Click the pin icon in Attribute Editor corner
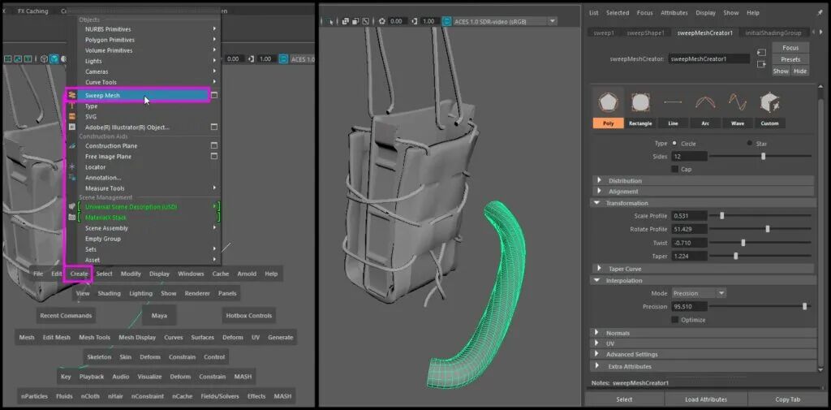The width and height of the screenshot is (831, 410). click(x=820, y=13)
